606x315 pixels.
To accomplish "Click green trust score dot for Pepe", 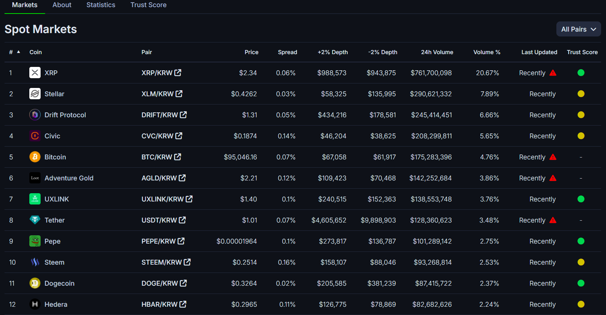I will (581, 241).
